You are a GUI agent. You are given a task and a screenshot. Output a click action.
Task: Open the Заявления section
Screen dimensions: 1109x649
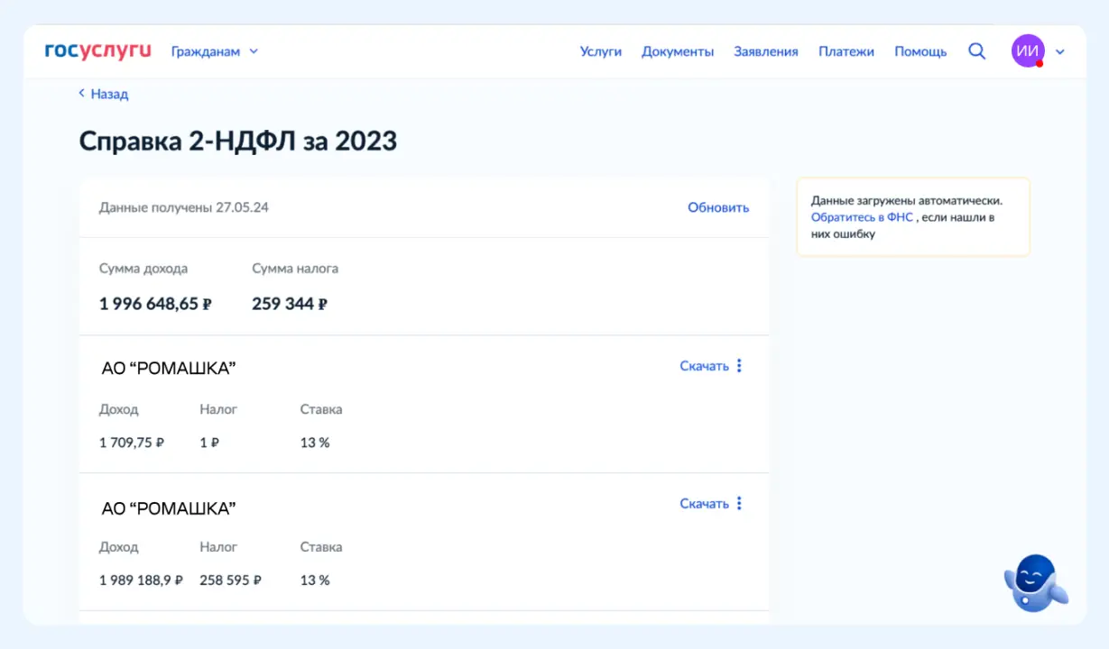[765, 51]
